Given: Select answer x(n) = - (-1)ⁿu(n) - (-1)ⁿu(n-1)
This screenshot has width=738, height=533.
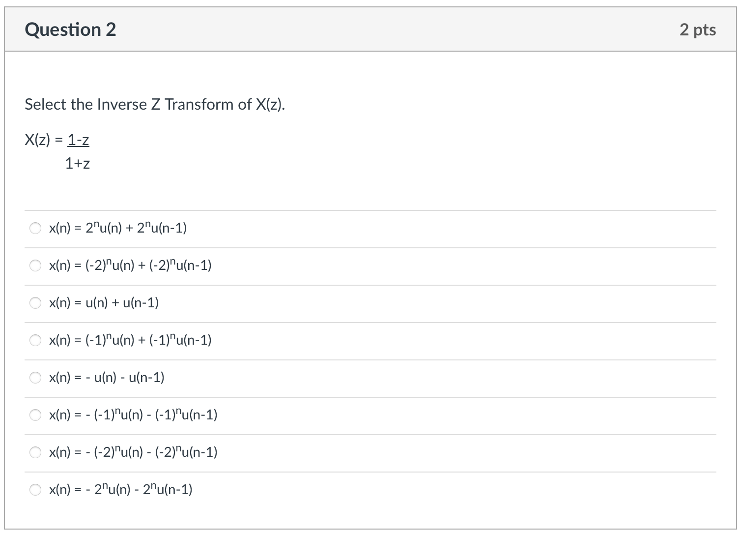Looking at the screenshot, I should click(35, 415).
